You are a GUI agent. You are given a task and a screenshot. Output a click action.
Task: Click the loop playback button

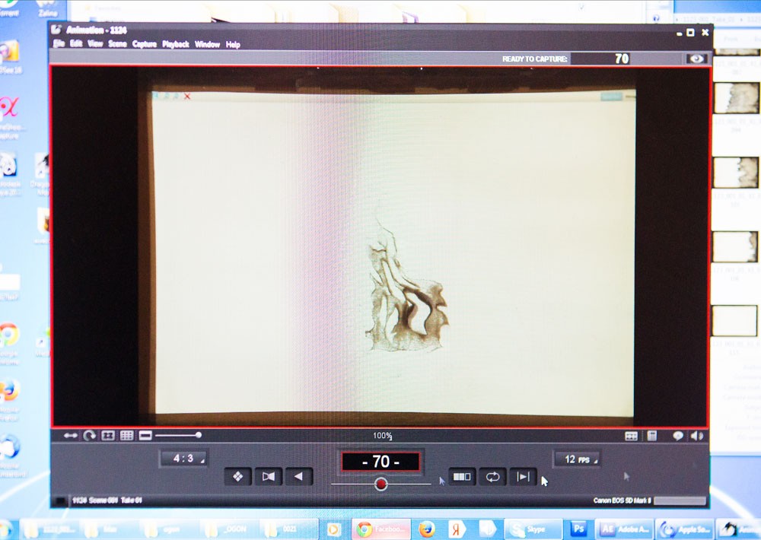coord(492,477)
